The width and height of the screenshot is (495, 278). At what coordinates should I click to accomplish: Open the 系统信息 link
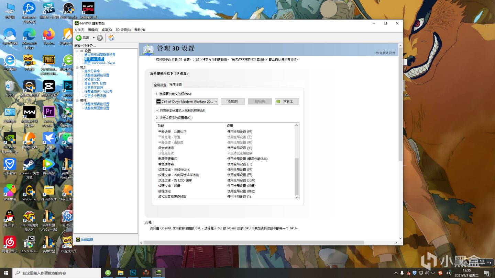tap(87, 239)
